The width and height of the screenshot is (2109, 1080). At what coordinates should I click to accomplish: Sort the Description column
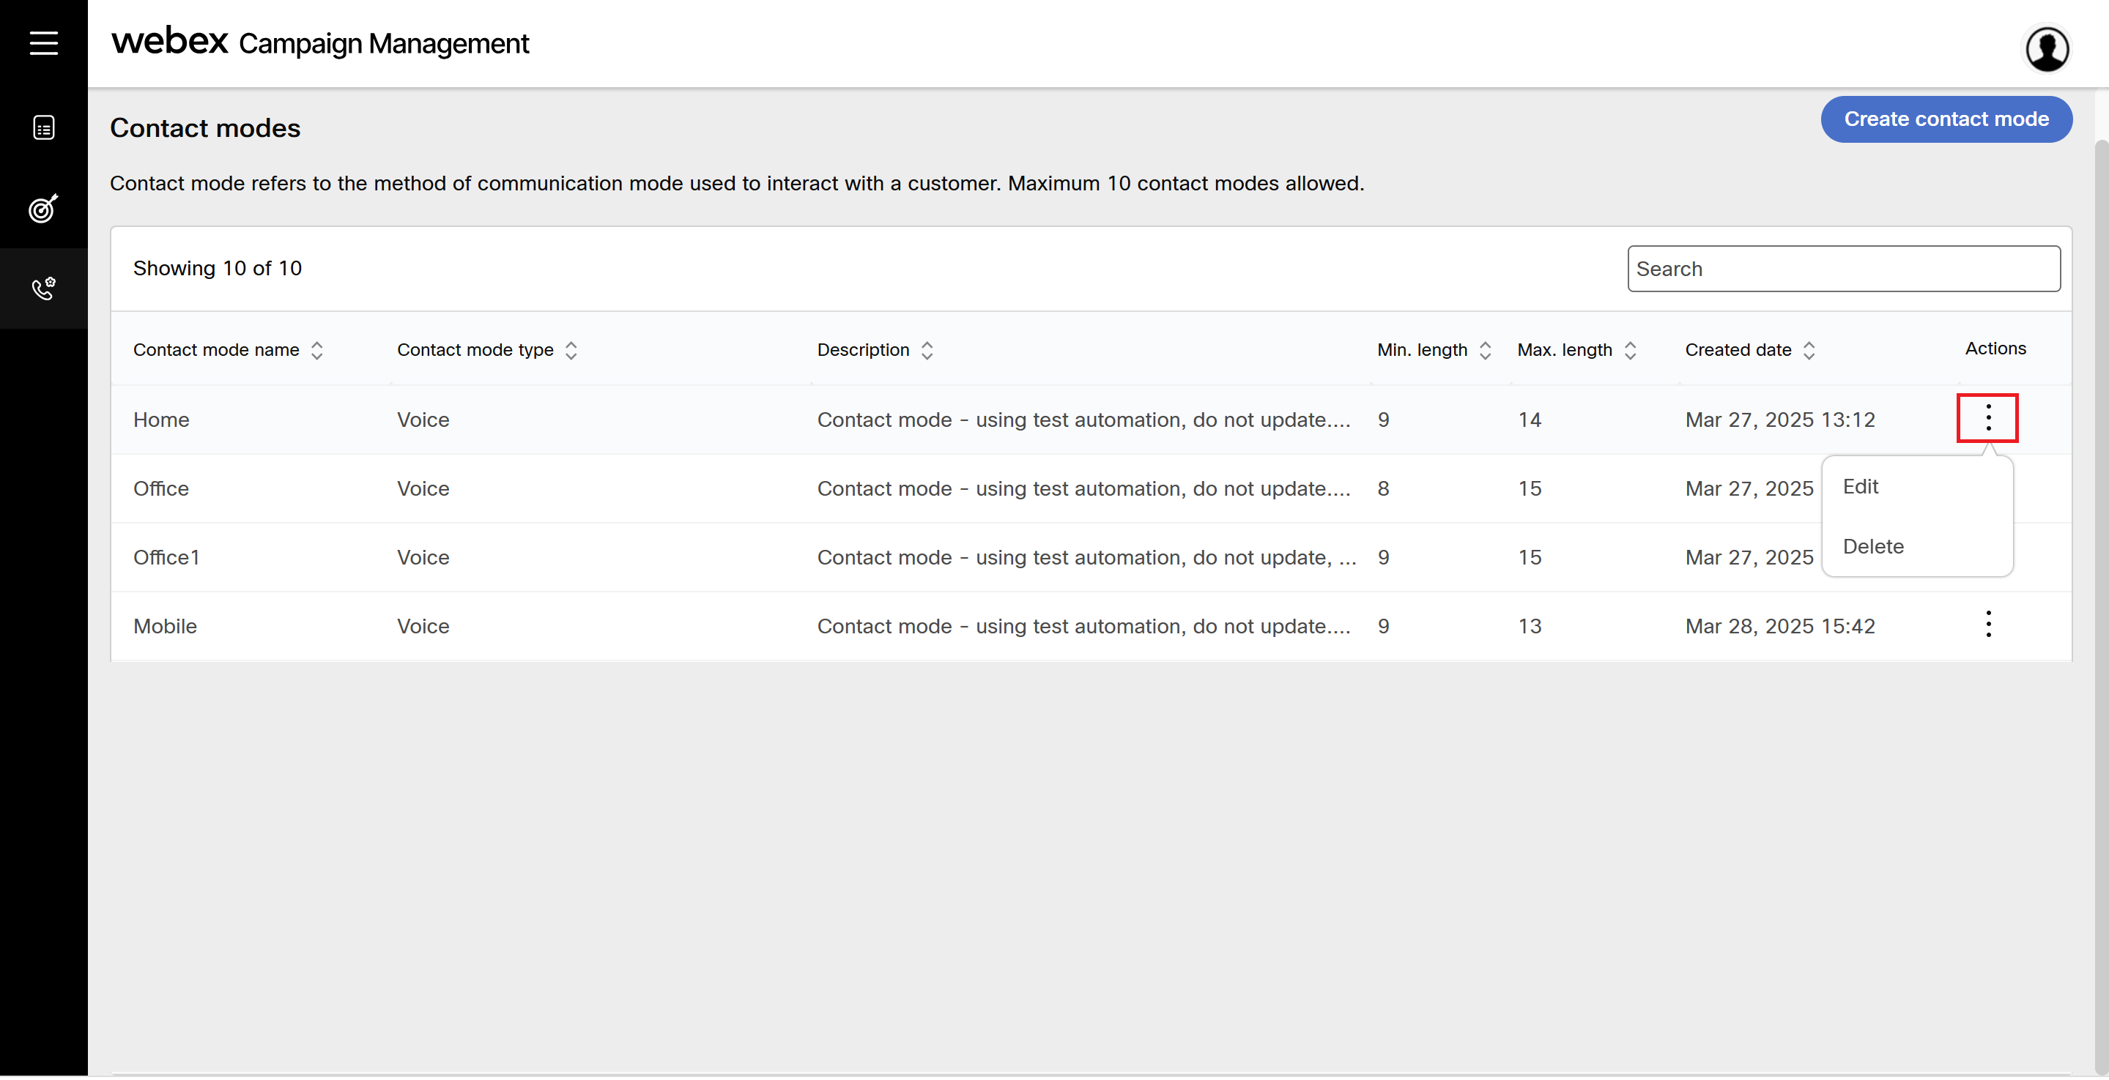[x=927, y=350]
